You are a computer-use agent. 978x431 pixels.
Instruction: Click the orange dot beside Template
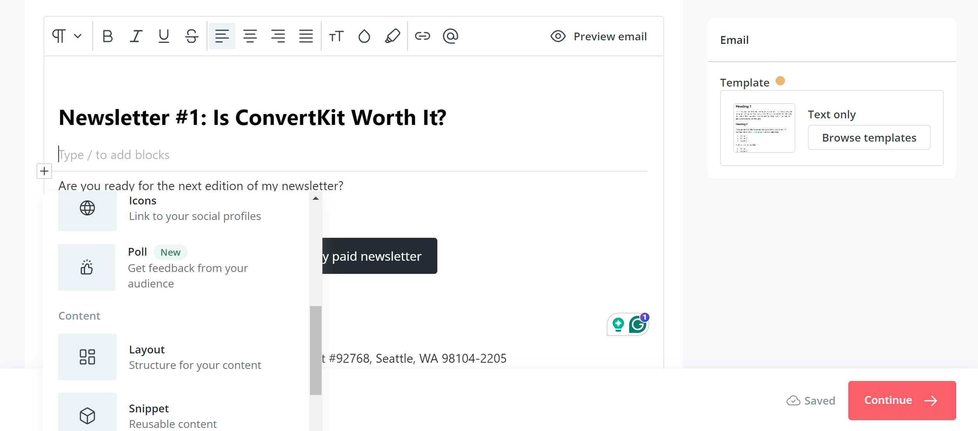(780, 81)
